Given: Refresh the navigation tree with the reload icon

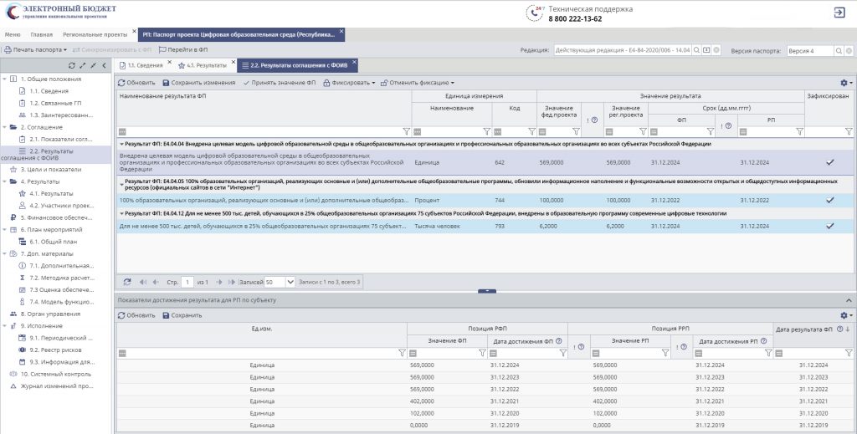Looking at the screenshot, I should (x=72, y=65).
